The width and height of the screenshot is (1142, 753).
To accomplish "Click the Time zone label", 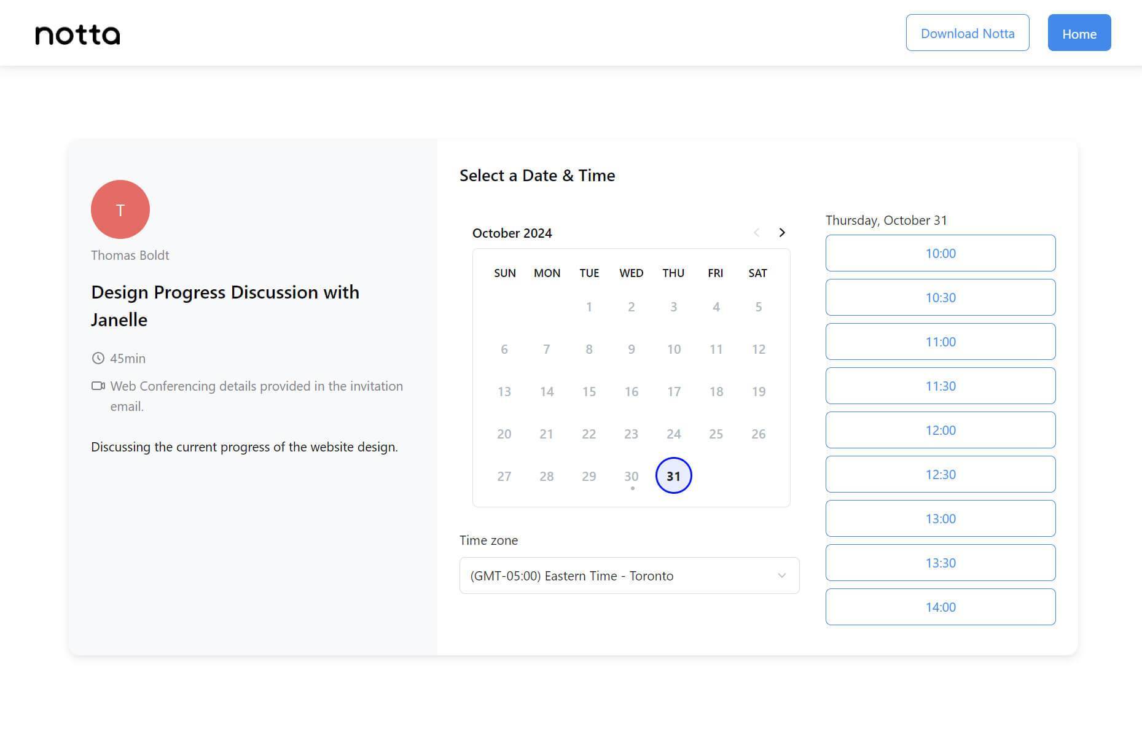I will [x=489, y=540].
